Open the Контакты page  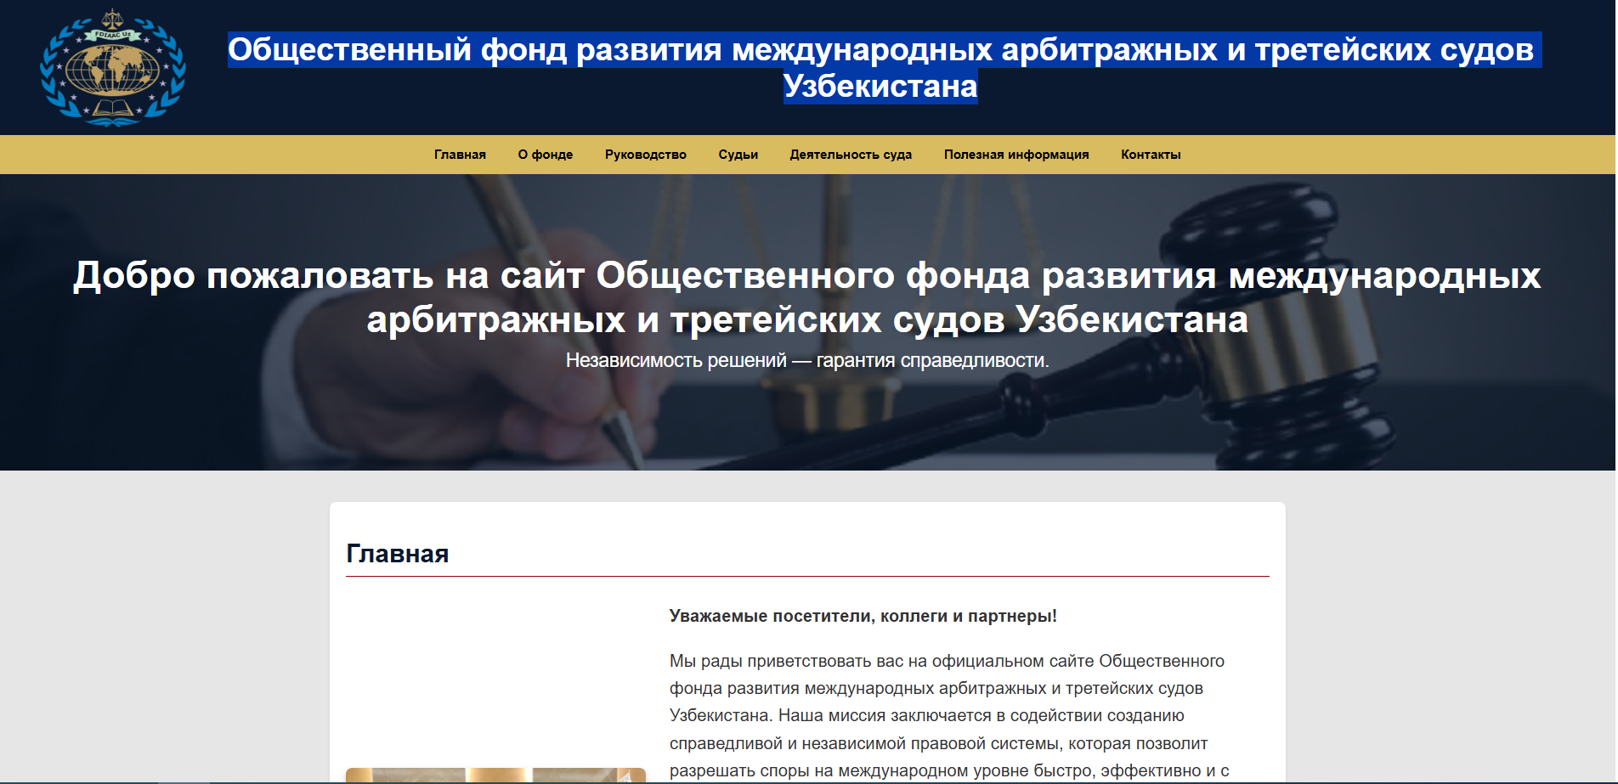click(1150, 155)
